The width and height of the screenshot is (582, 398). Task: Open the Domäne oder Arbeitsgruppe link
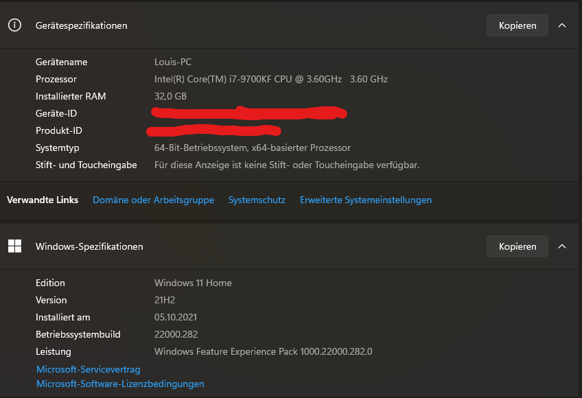(153, 200)
